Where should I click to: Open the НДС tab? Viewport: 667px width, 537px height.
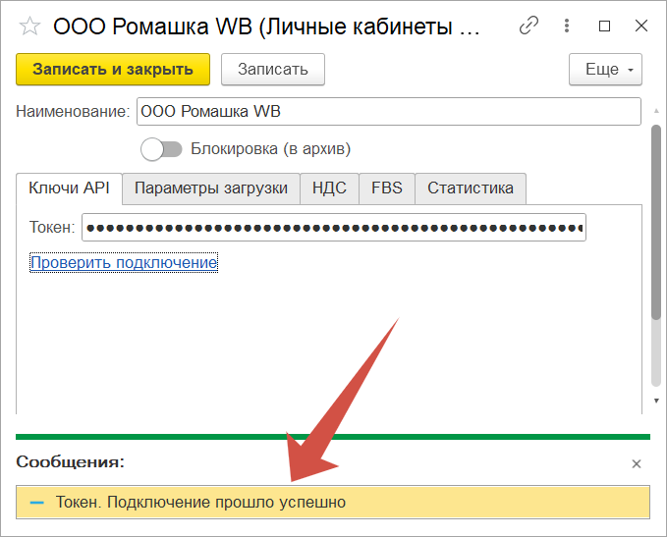[329, 188]
